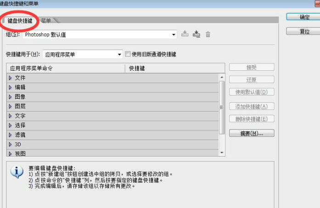
Task: Select the 图像 row label
Action: (20, 97)
